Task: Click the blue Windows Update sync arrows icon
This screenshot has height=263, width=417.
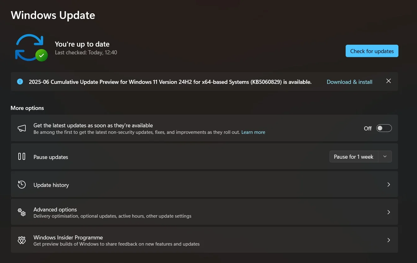Action: click(29, 47)
